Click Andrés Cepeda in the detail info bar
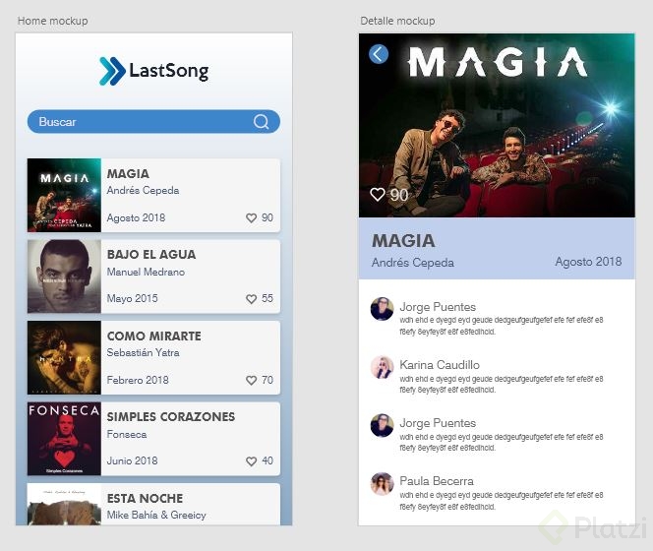Screen dimensions: 653x551 (413, 263)
